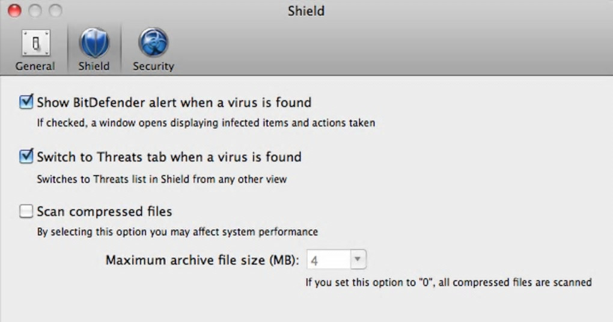Minimize the Shield preferences window

click(x=35, y=11)
